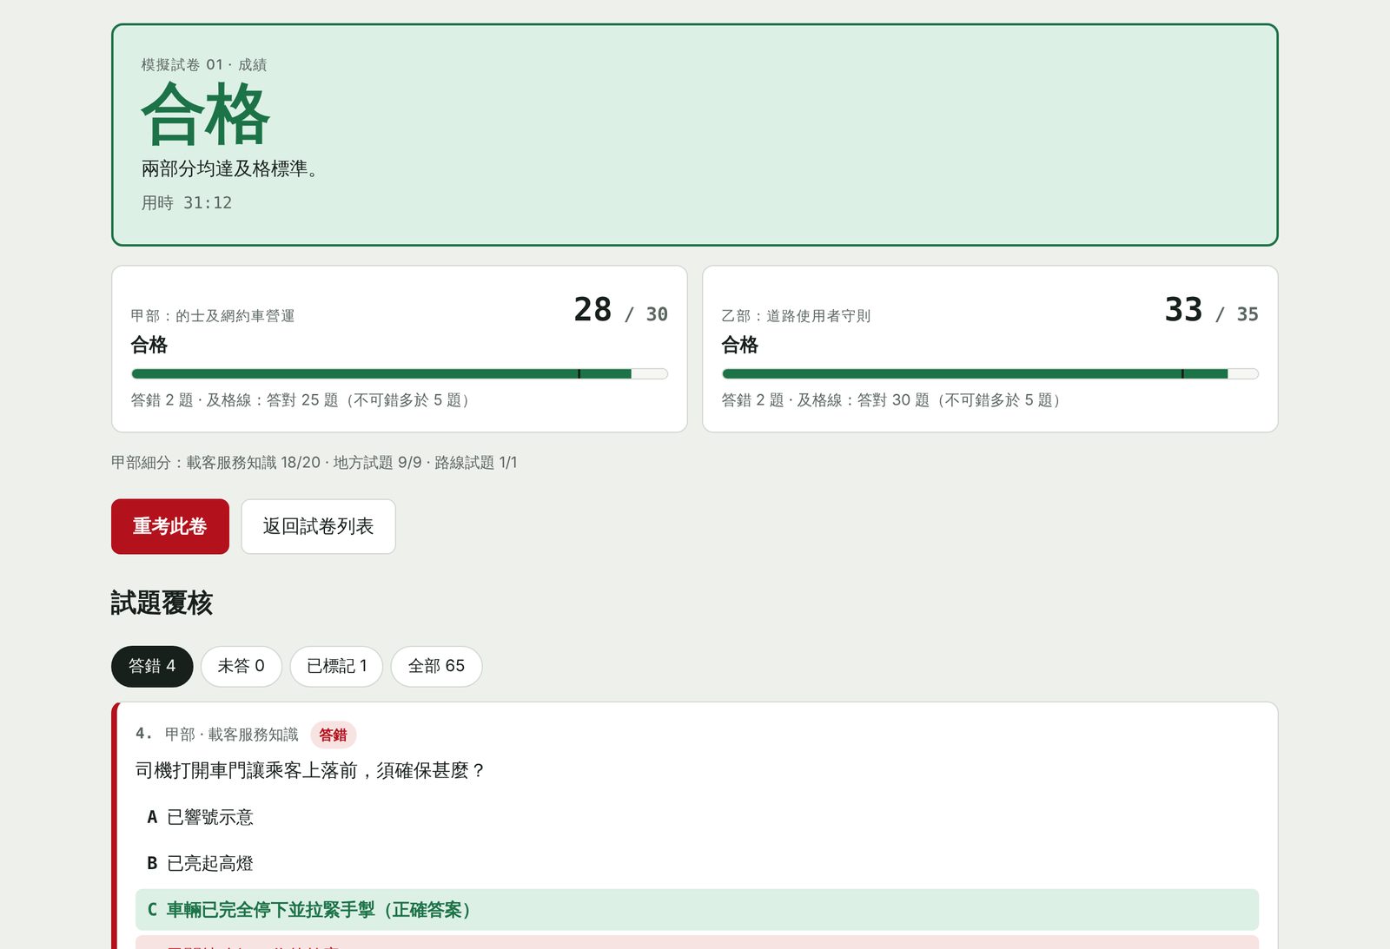Screen dimensions: 1390x949
Task: Click the 甲部細分 breakdown line
Action: point(314,463)
